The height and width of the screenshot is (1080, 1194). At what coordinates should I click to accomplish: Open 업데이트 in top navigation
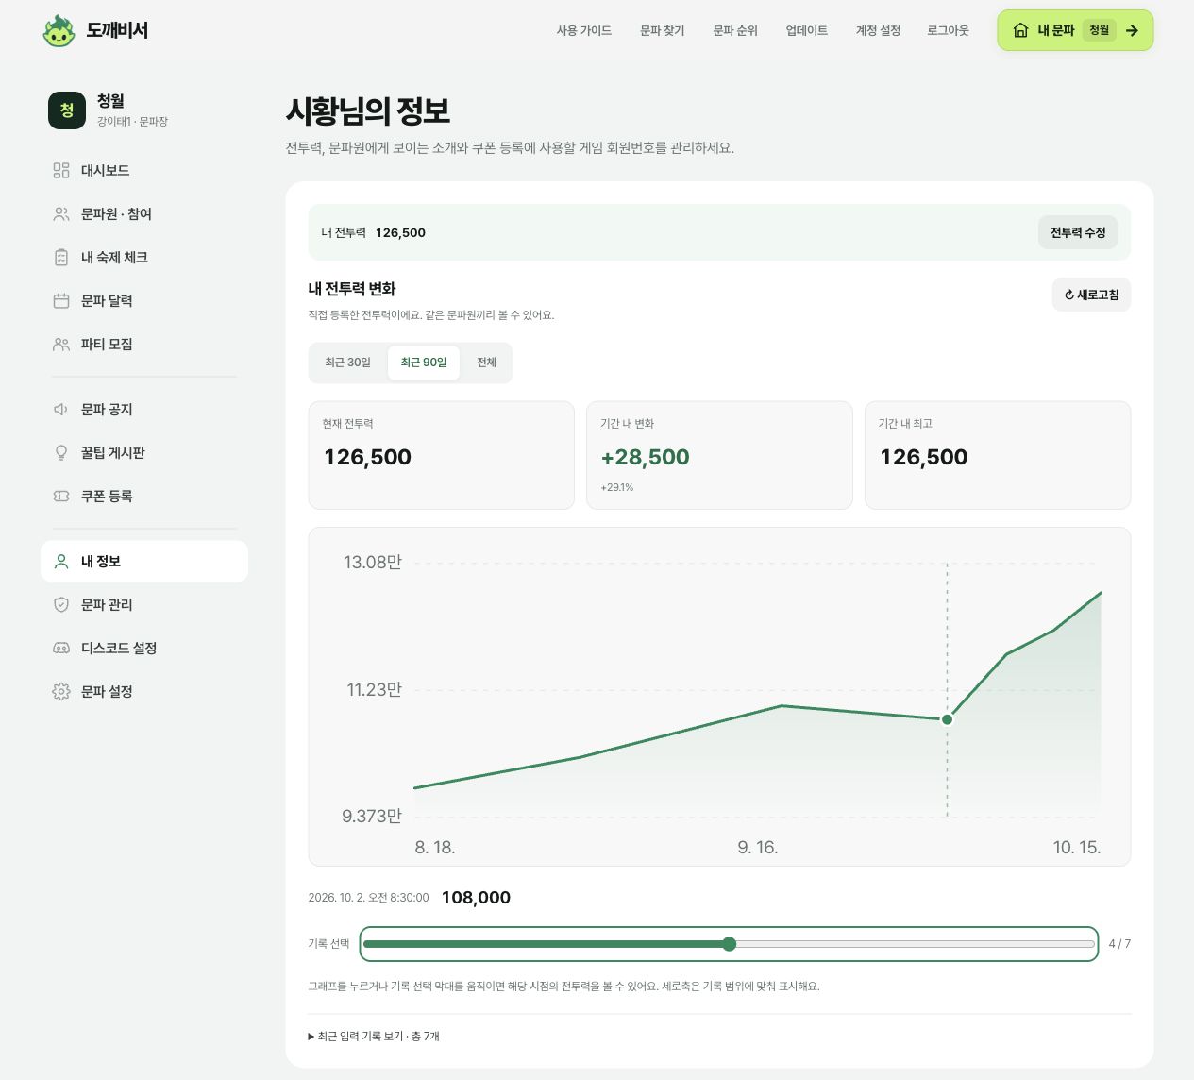[807, 30]
